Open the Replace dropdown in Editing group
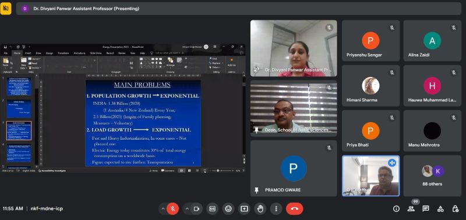466x220 pixels. click(x=216, y=63)
